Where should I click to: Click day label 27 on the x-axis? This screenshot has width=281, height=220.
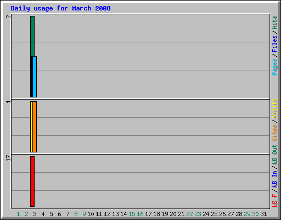tap(231, 214)
